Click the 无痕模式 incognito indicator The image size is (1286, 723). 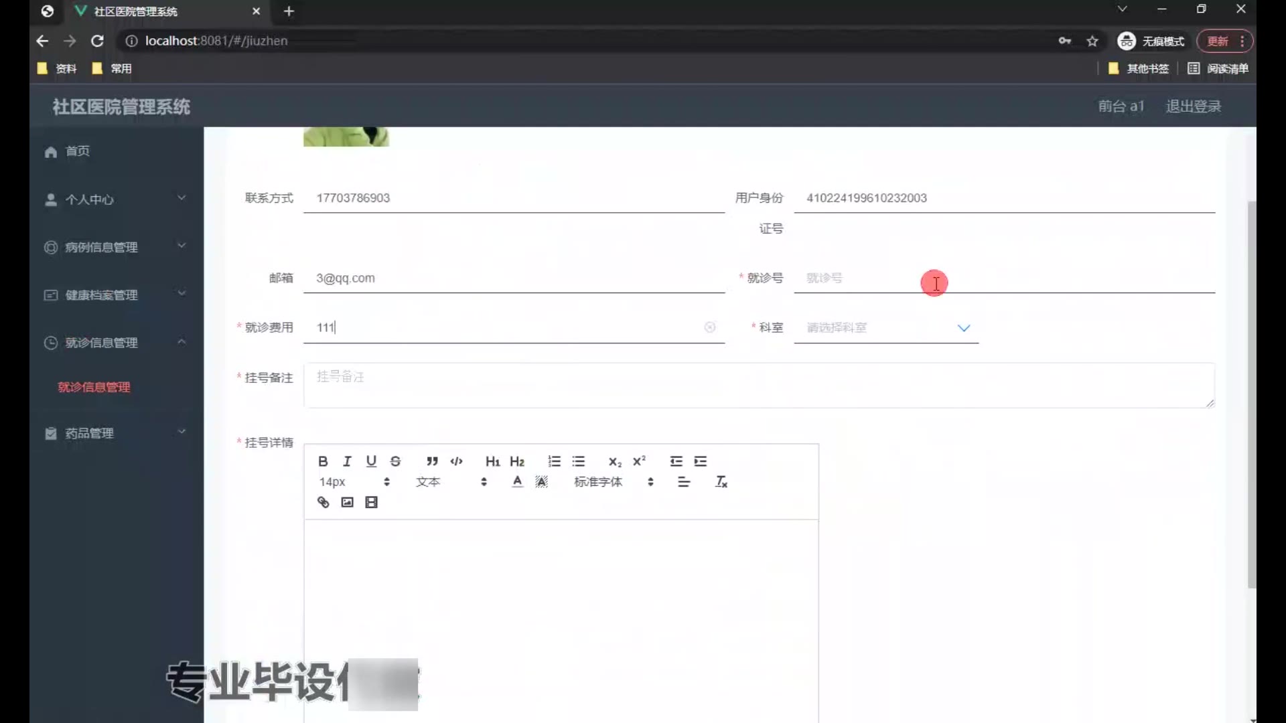click(1151, 41)
